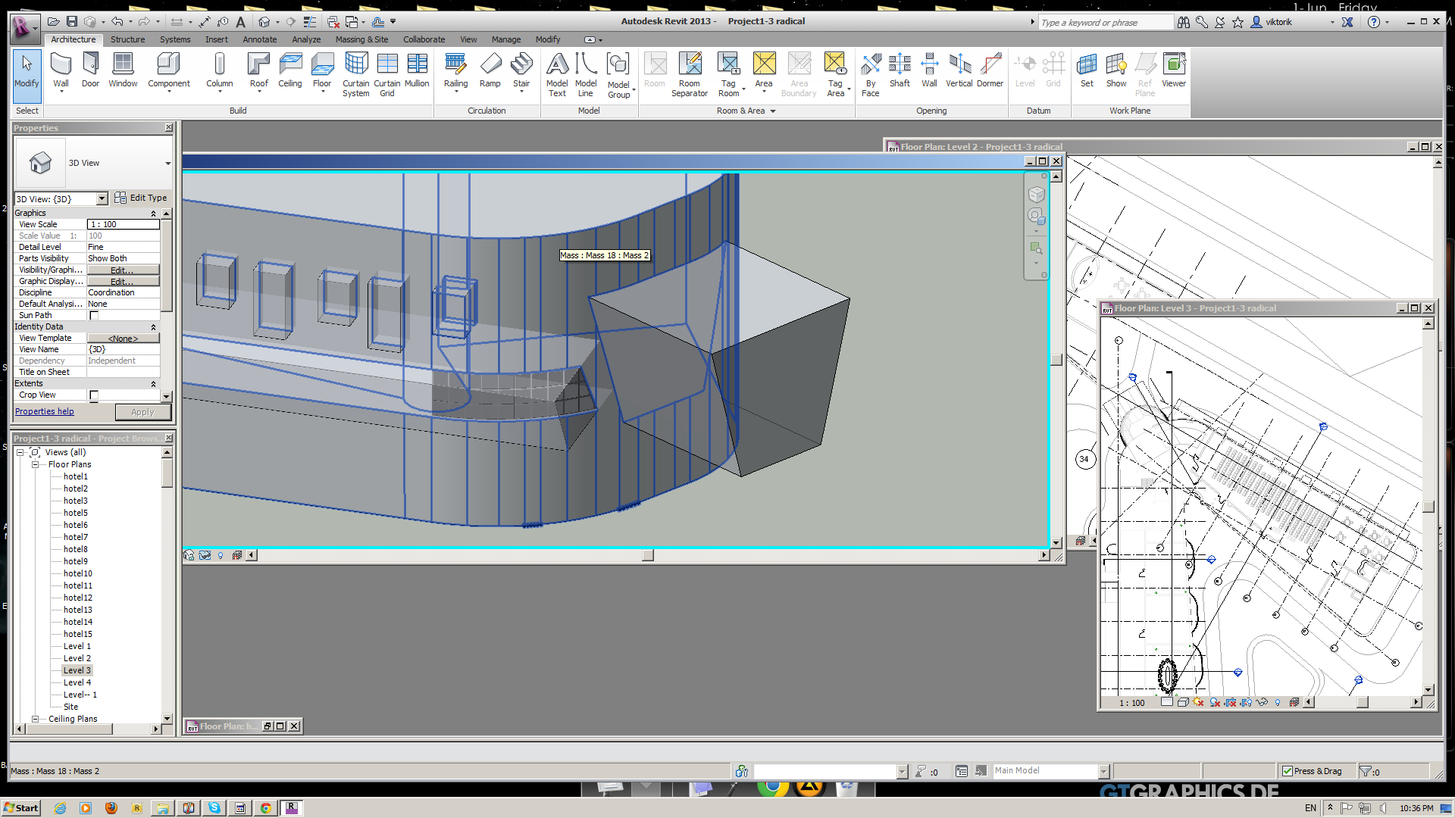1455x818 pixels.
Task: Switch to the Massing & Site tab
Action: 361,39
